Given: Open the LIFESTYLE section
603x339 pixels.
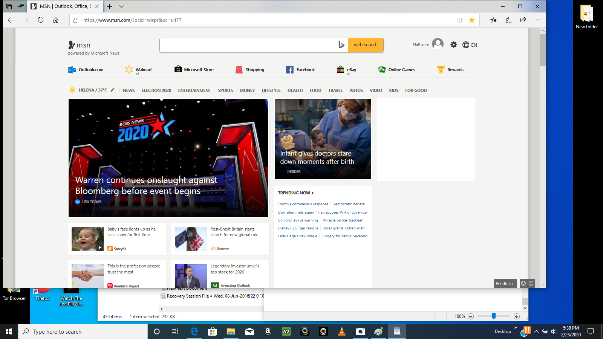Looking at the screenshot, I should click(271, 90).
